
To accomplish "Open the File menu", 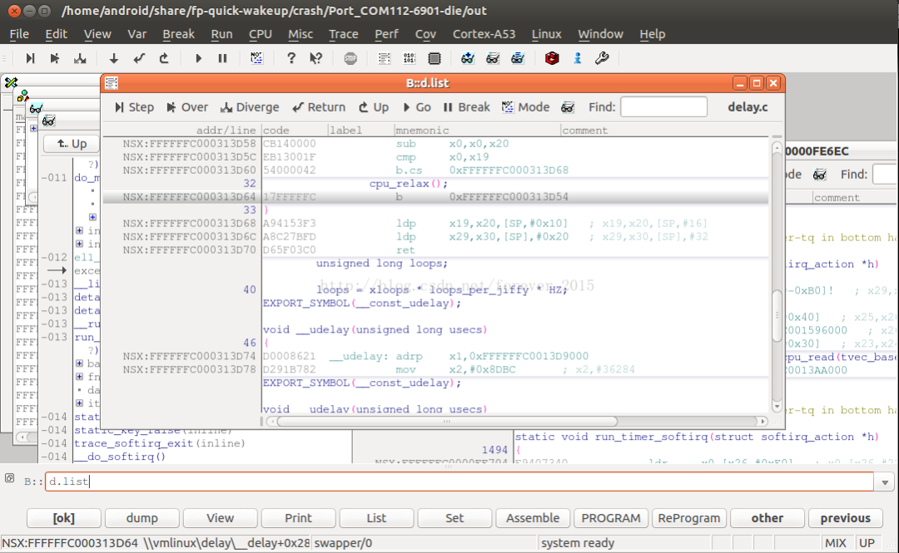I will tap(19, 34).
